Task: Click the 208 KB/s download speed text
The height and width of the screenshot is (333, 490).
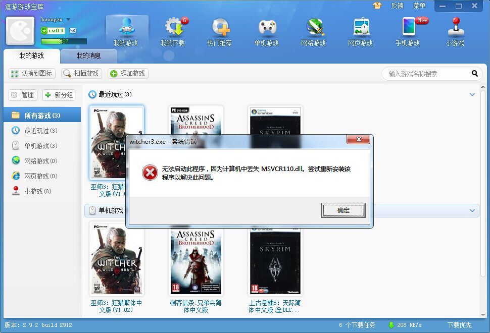Action: 409,325
